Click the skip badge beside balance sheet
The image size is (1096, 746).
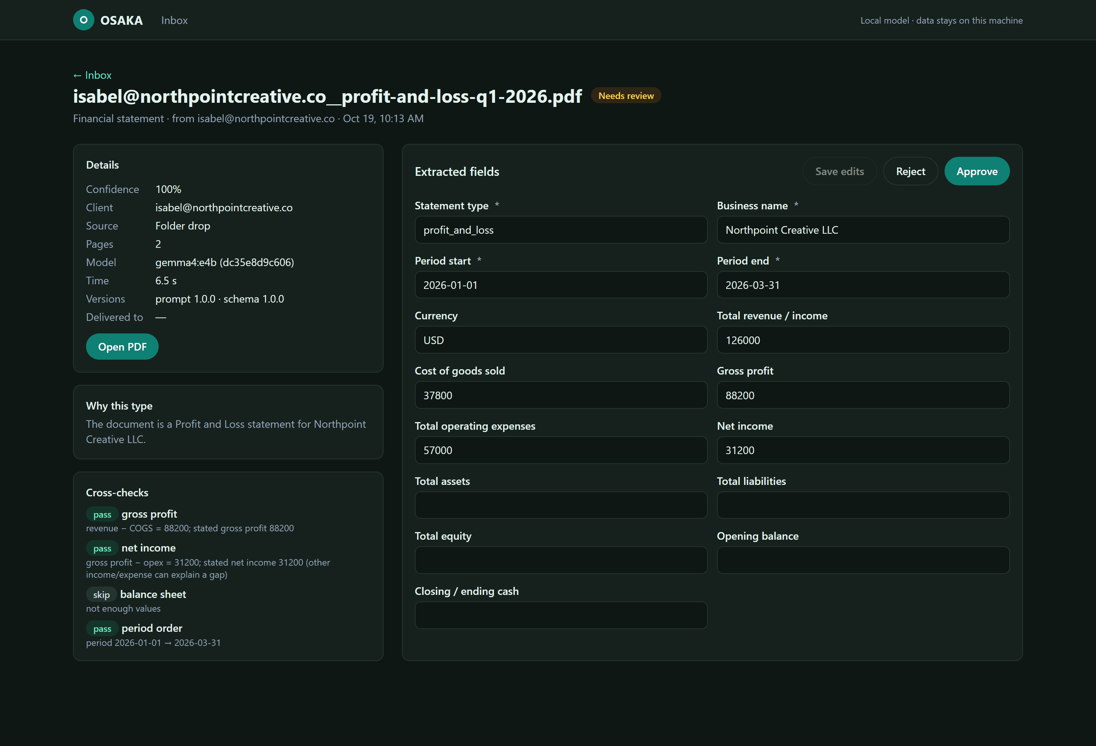(101, 594)
